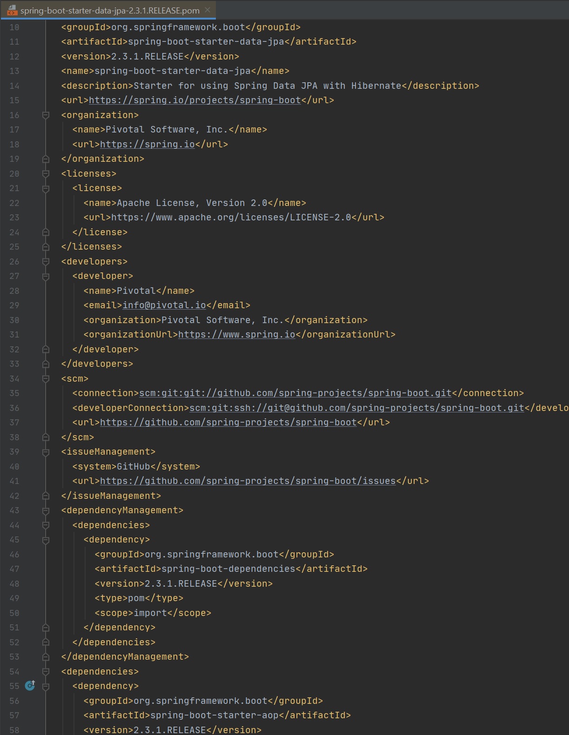This screenshot has height=735, width=569.
Task: Fold the developers section at line 26
Action: [46, 262]
